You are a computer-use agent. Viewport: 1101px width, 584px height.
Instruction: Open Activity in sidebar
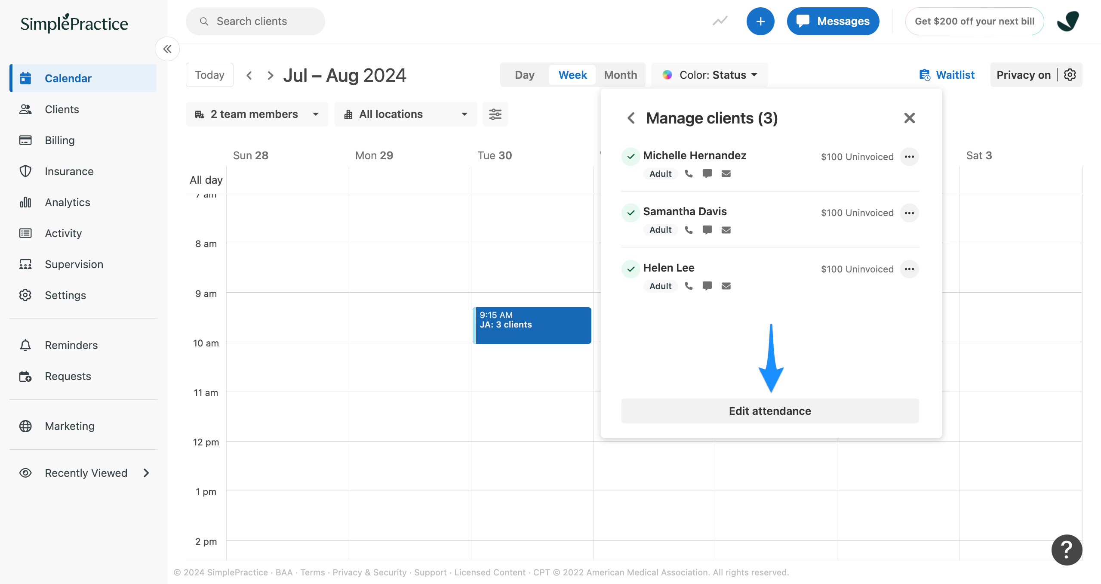(83, 233)
